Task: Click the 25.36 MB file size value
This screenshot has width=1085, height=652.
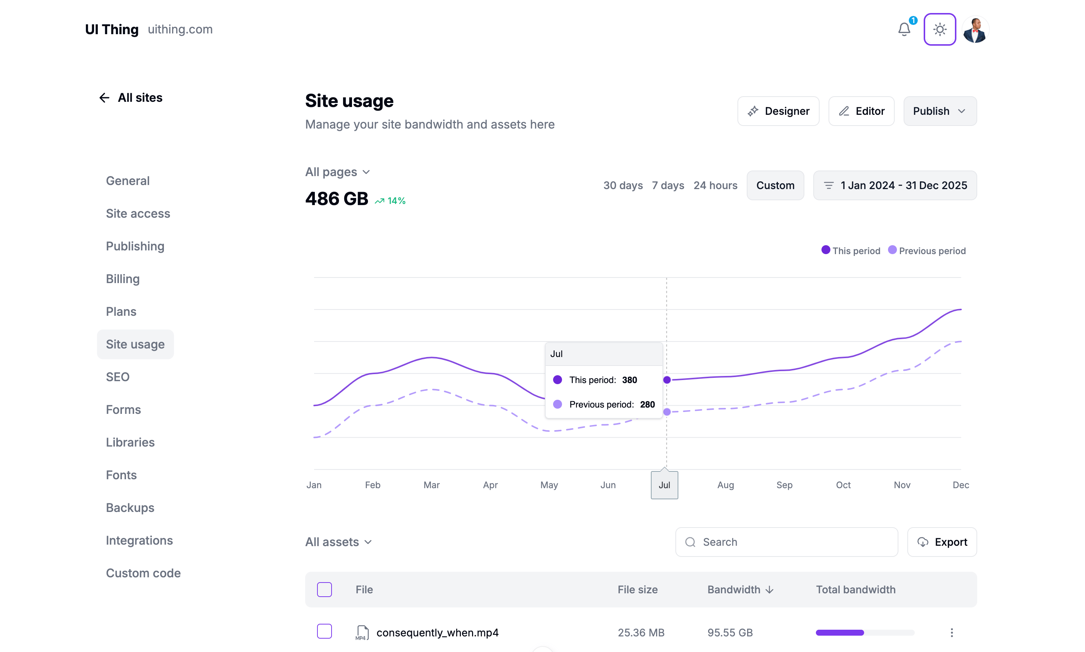Action: (641, 633)
